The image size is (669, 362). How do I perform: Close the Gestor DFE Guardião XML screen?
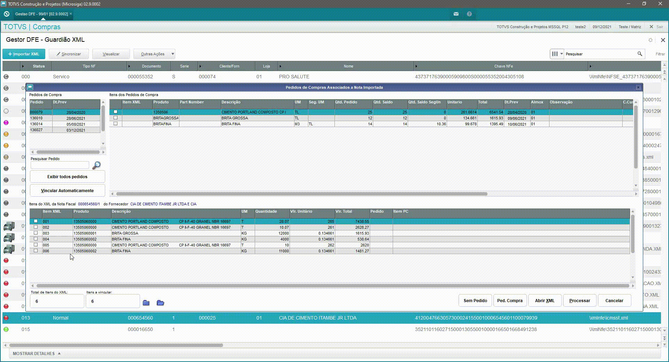(663, 40)
